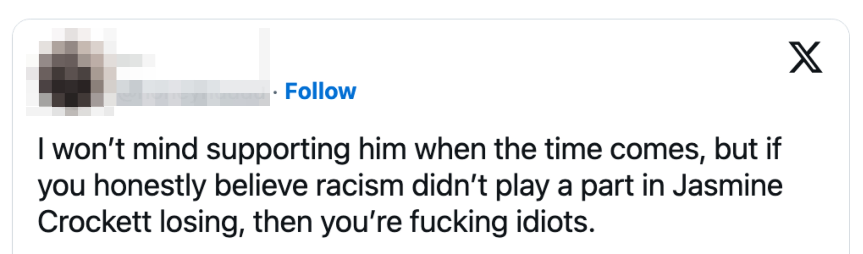Click the tweet's first line of text
863x254 pixels.
tap(409, 150)
